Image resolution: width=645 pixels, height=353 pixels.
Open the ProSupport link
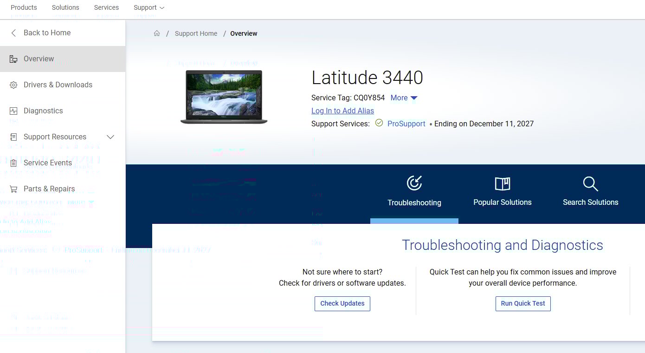point(406,124)
